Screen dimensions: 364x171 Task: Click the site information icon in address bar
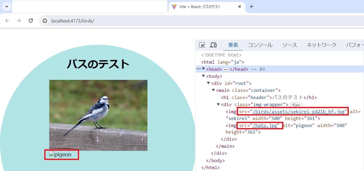45,21
